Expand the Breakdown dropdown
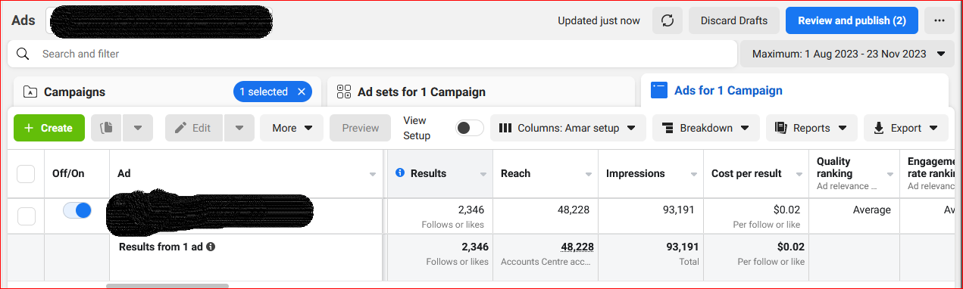The image size is (963, 289). pos(705,128)
